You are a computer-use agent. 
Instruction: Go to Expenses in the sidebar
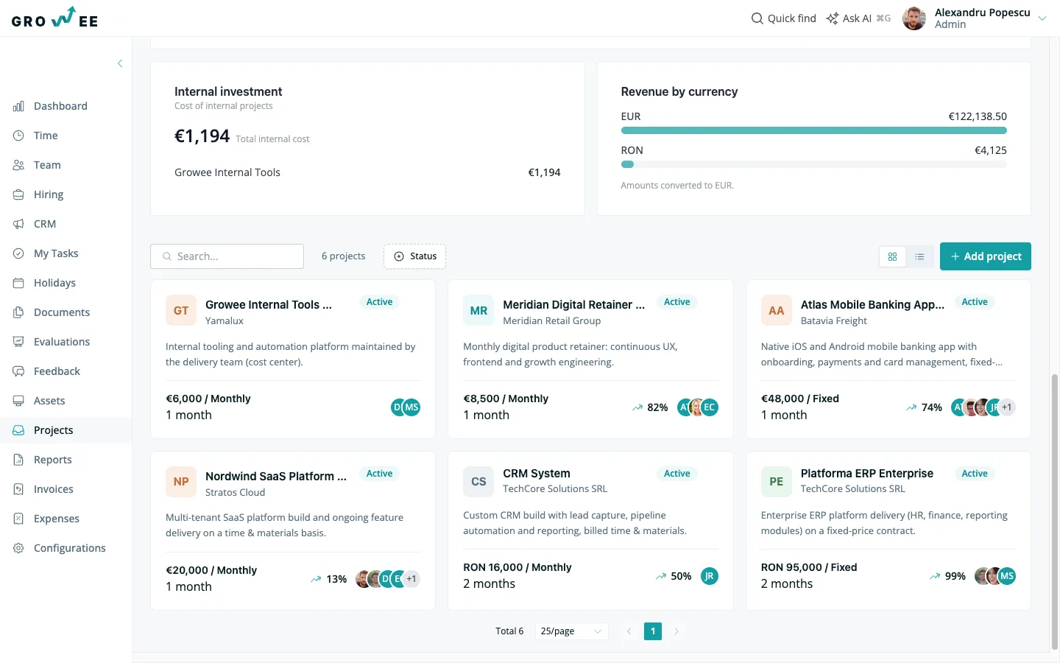[66, 519]
